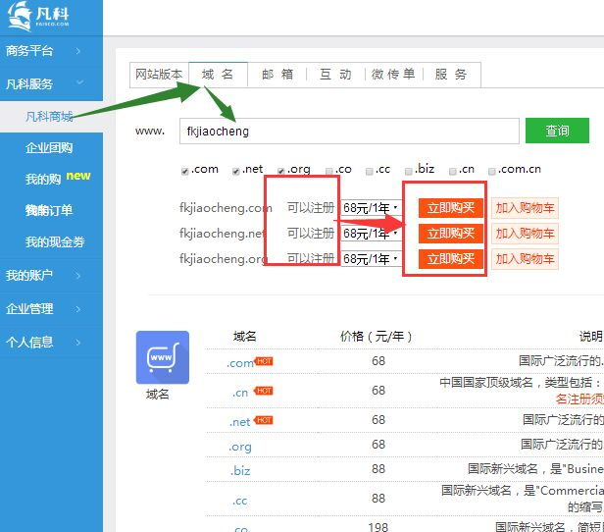Viewport: 604px width, 532px height.
Task: Tick the .com checkbox
Action: click(185, 171)
